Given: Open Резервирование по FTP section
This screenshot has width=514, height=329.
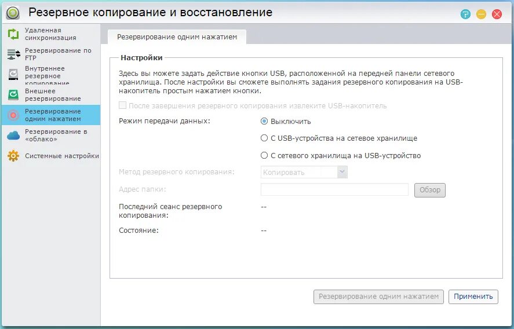Looking at the screenshot, I should [51, 54].
